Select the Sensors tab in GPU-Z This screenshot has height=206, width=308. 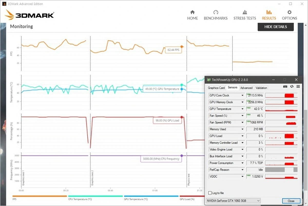[x=233, y=87]
